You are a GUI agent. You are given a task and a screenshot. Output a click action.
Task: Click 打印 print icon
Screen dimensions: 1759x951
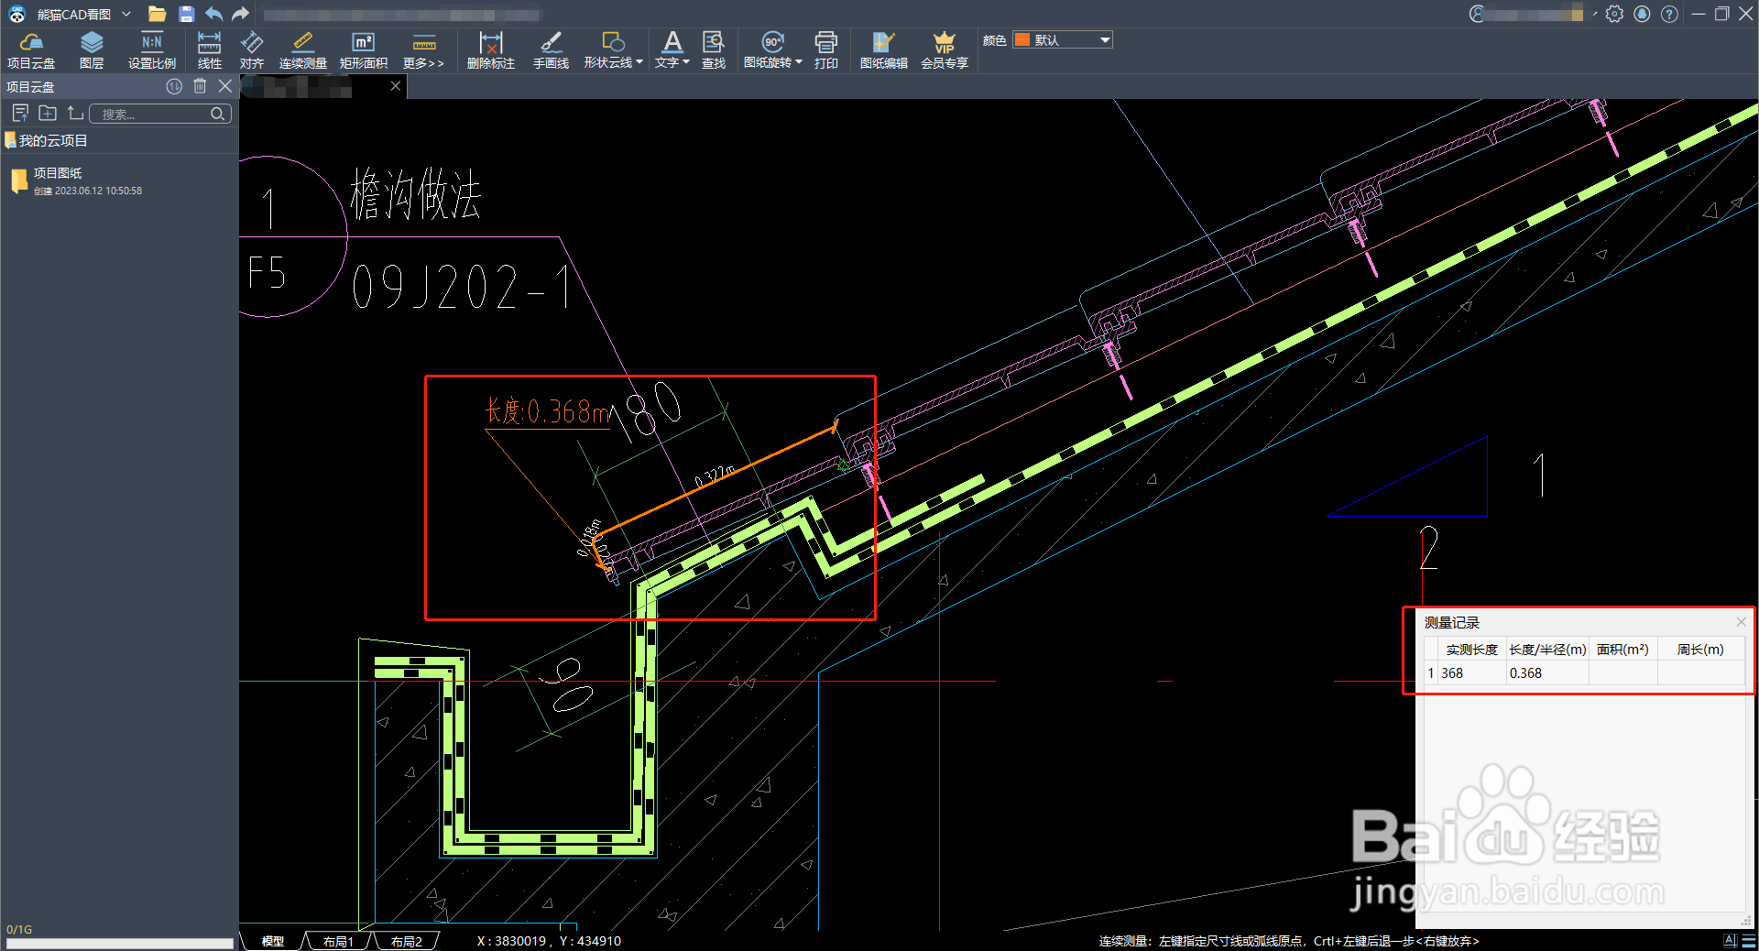tap(826, 50)
